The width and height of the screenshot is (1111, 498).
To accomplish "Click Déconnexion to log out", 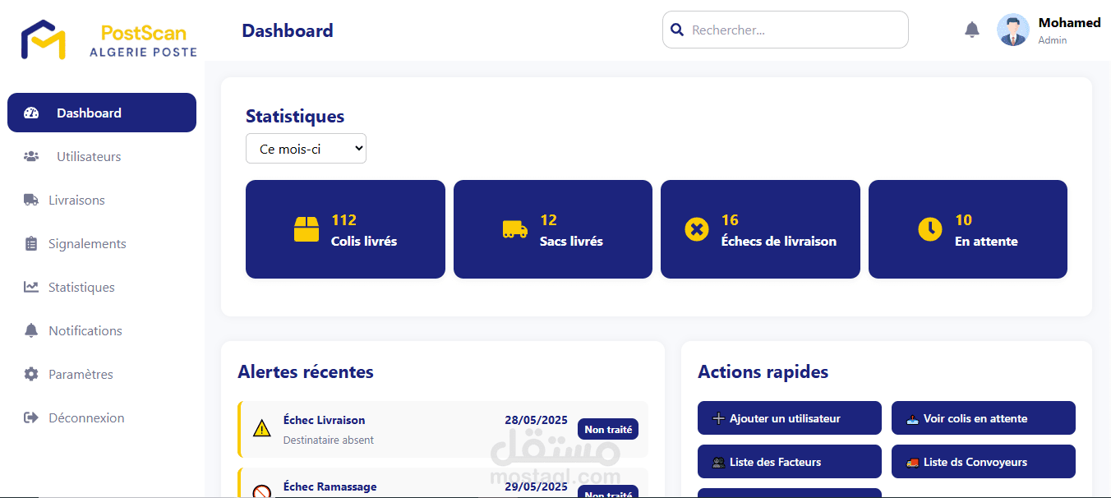I will click(102, 417).
